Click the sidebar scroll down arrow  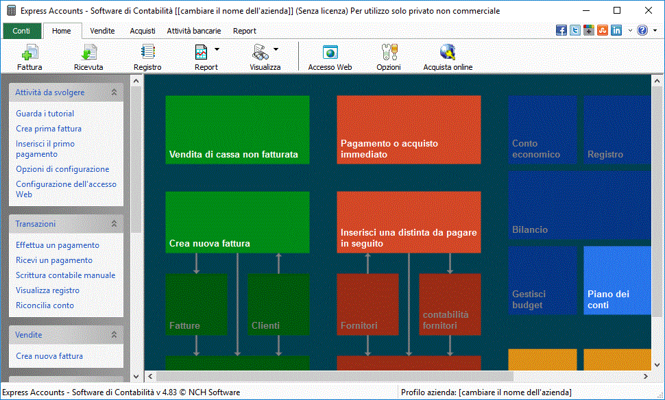click(x=136, y=376)
